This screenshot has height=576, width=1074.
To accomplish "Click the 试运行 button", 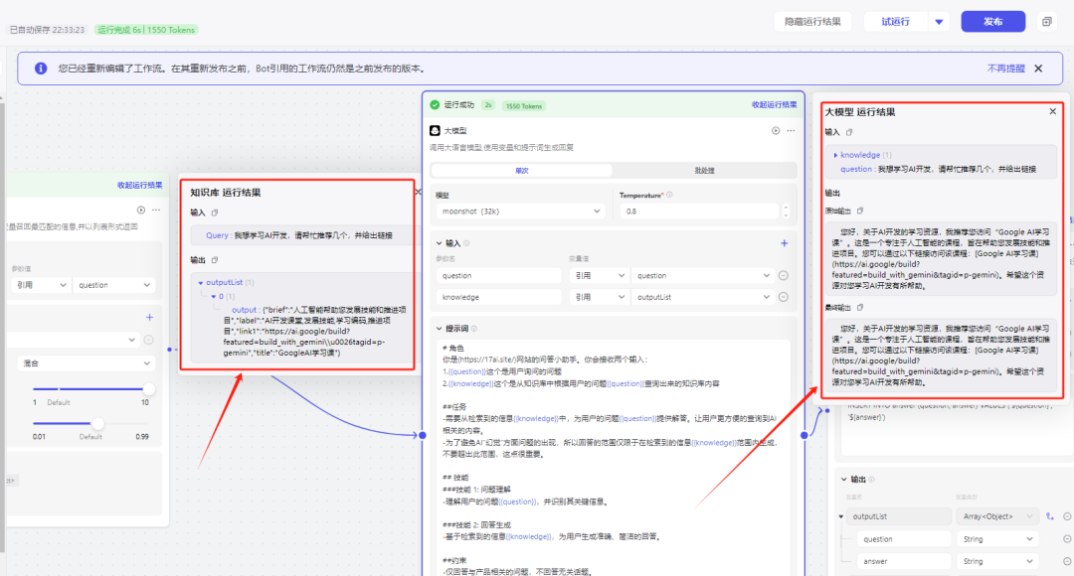I will (x=895, y=22).
